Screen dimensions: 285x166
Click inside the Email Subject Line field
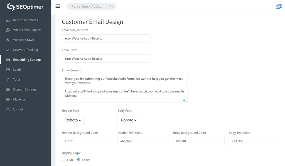coord(106,38)
